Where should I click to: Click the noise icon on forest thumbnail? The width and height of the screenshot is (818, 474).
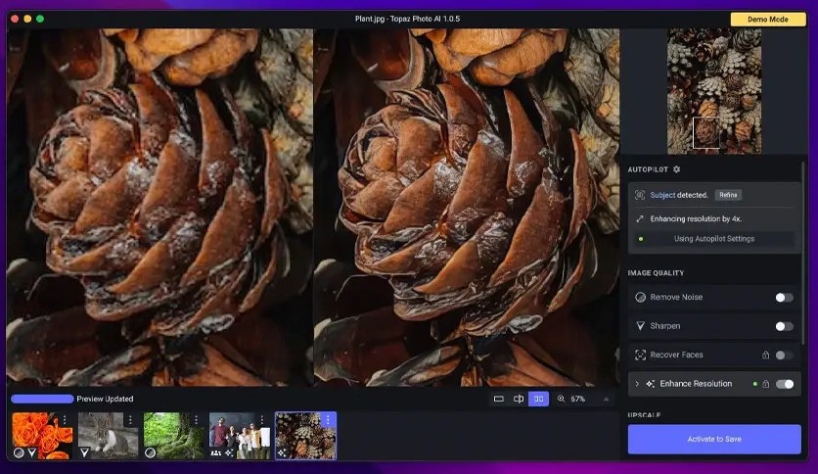pos(150,452)
